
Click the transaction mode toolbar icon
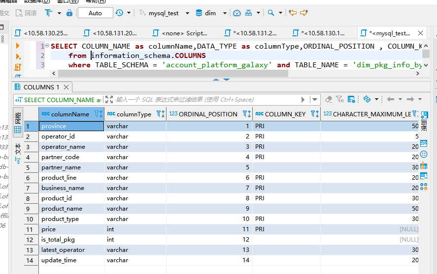[48, 13]
